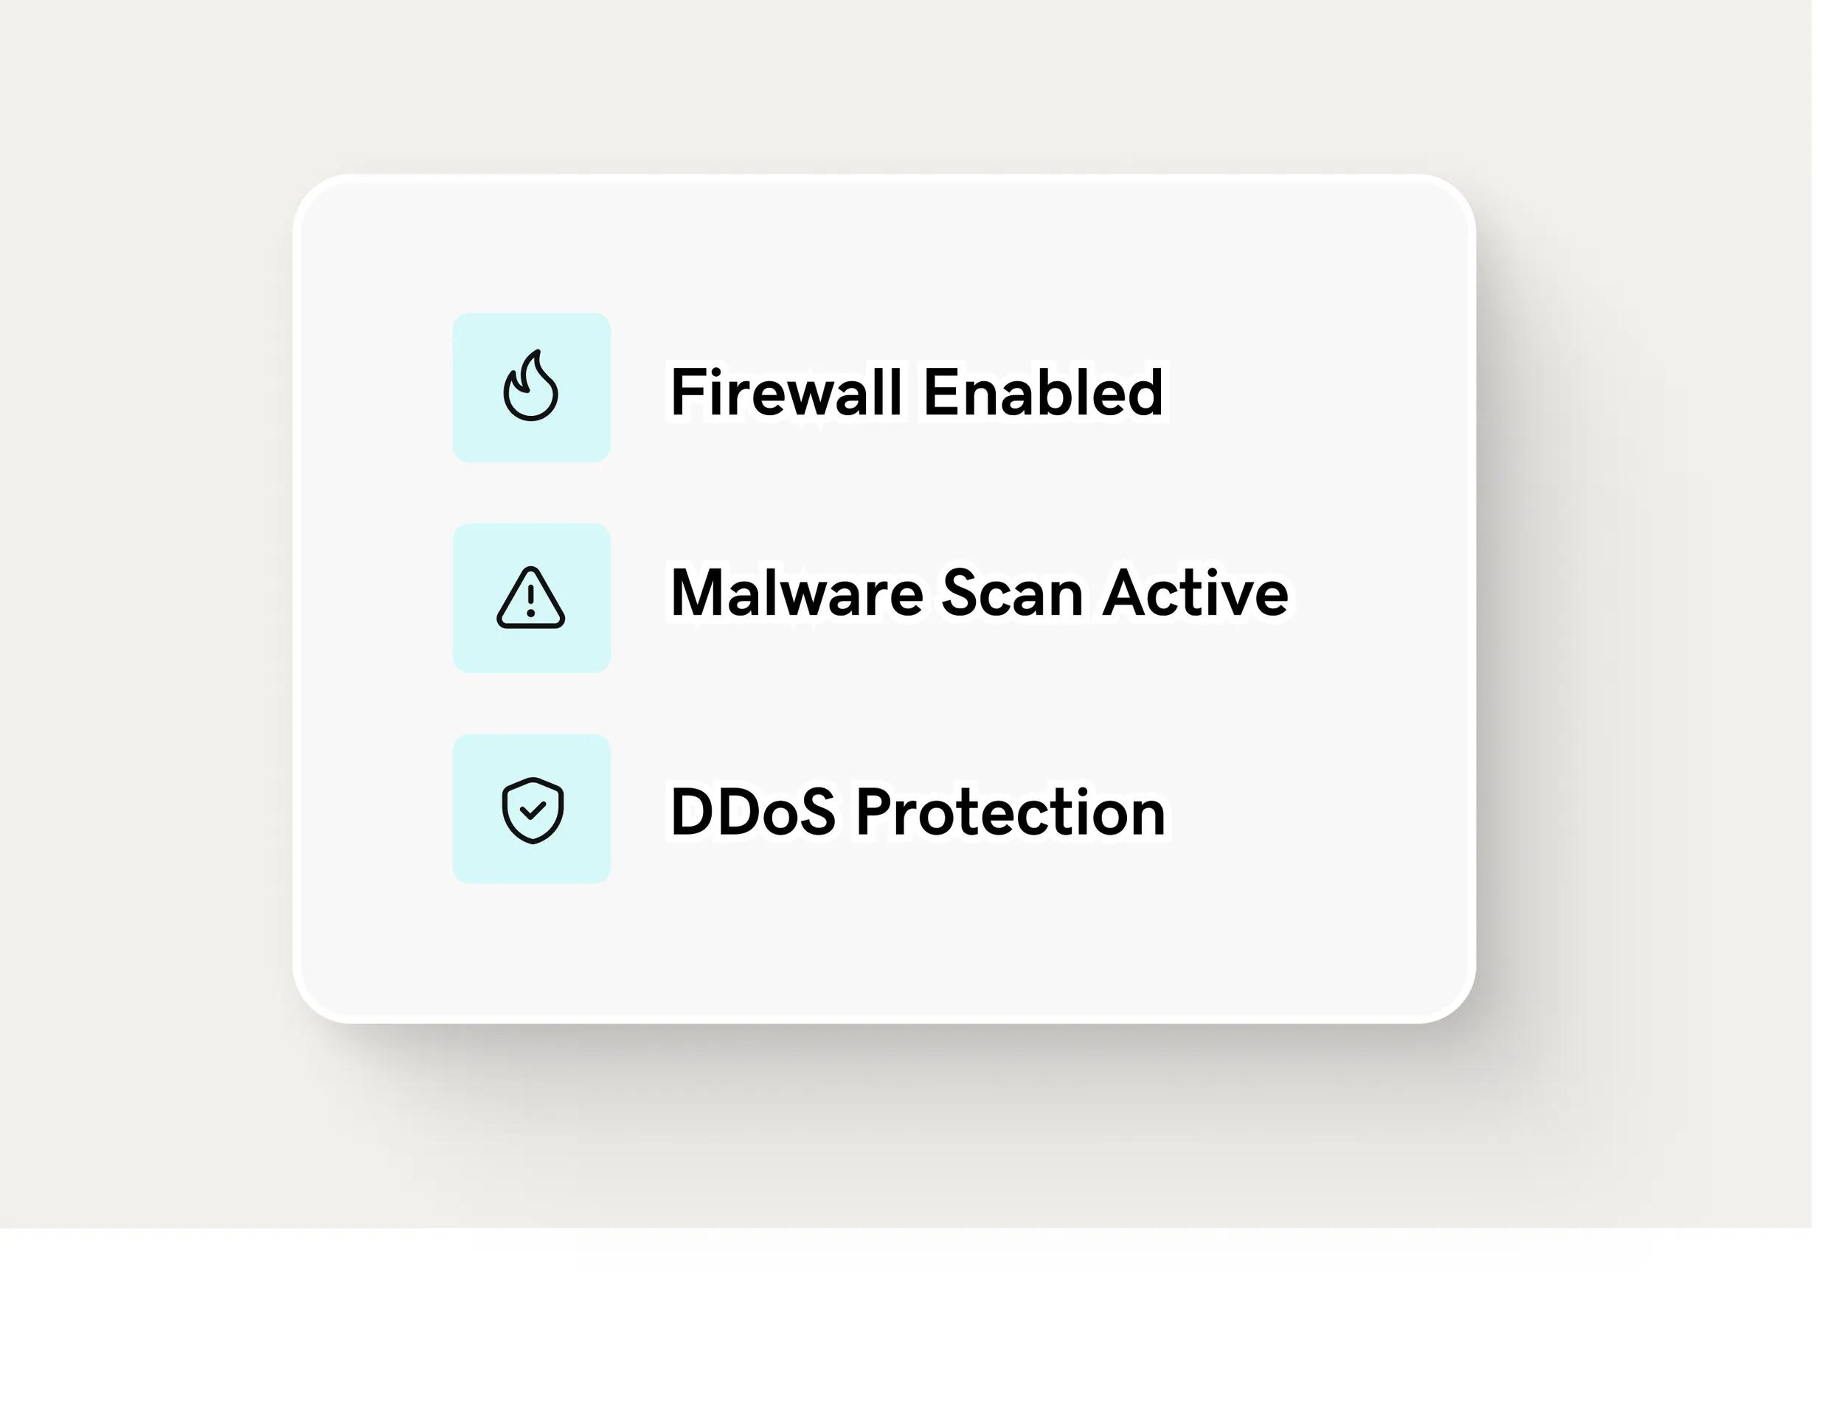Click the flame firewall icon
Image resolution: width=1844 pixels, height=1412 pixels.
coord(530,386)
